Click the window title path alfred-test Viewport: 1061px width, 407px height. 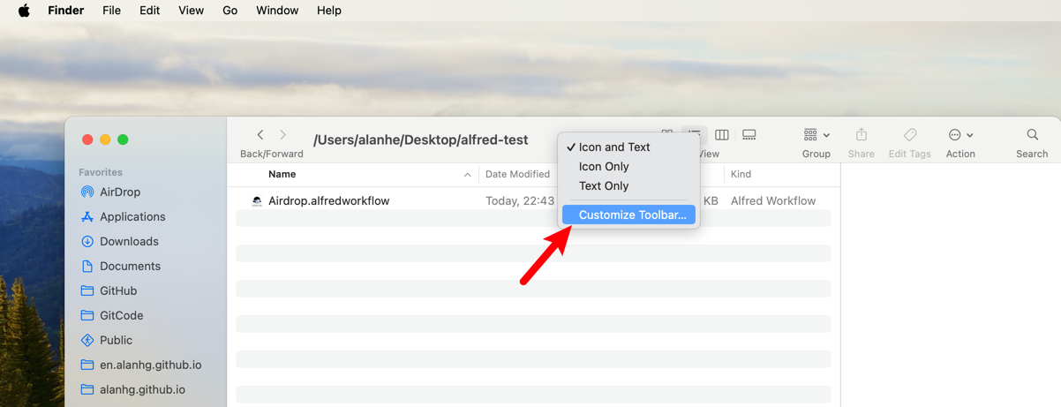coord(420,139)
